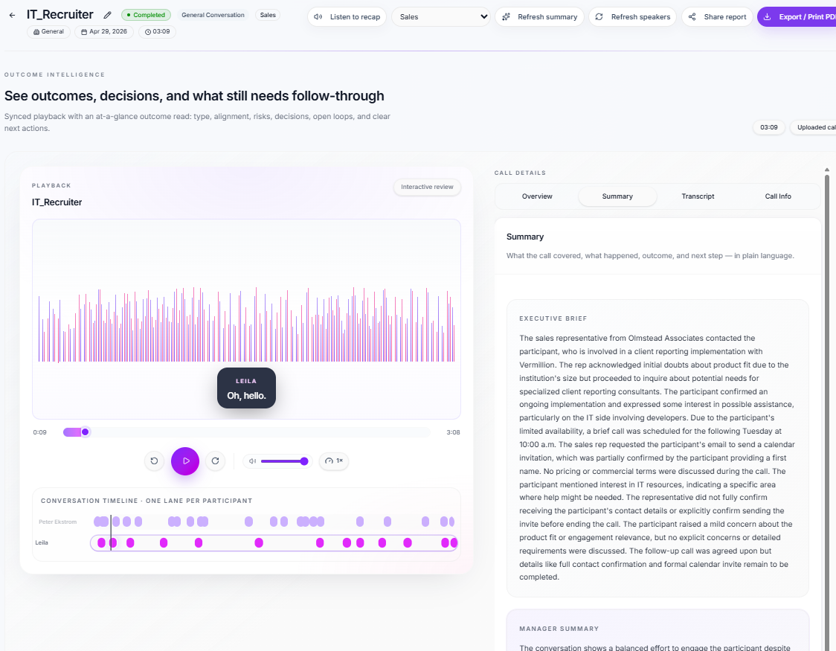Edit the IT_Recruiter title with pencil icon
The image size is (836, 651).
pyautogui.click(x=108, y=15)
